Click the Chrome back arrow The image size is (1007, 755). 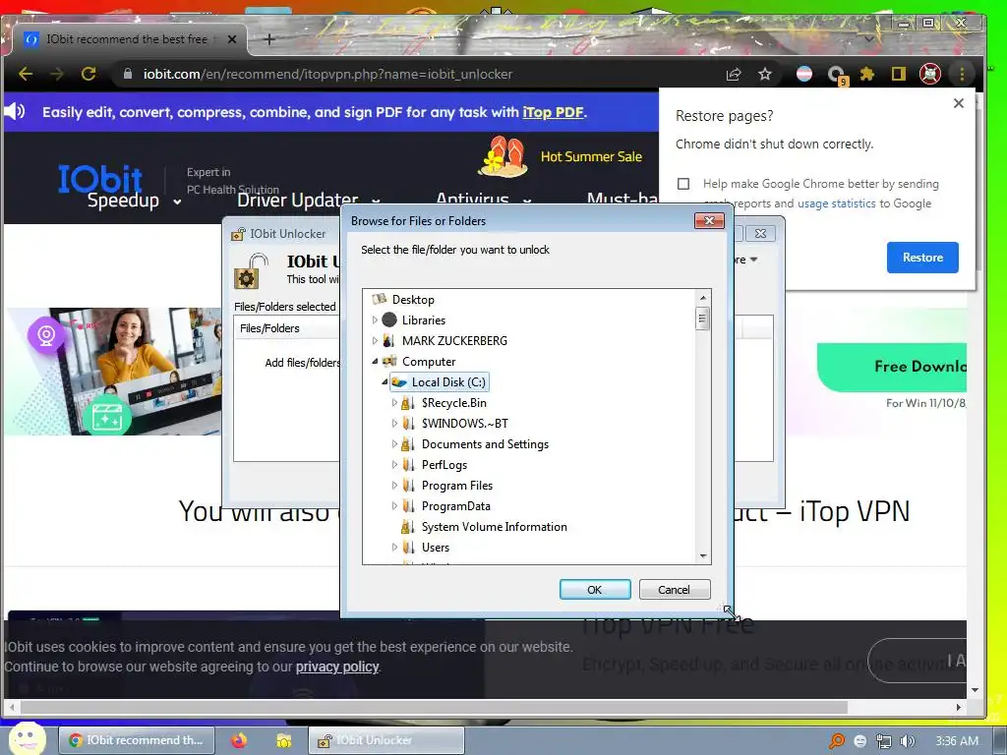pyautogui.click(x=25, y=74)
